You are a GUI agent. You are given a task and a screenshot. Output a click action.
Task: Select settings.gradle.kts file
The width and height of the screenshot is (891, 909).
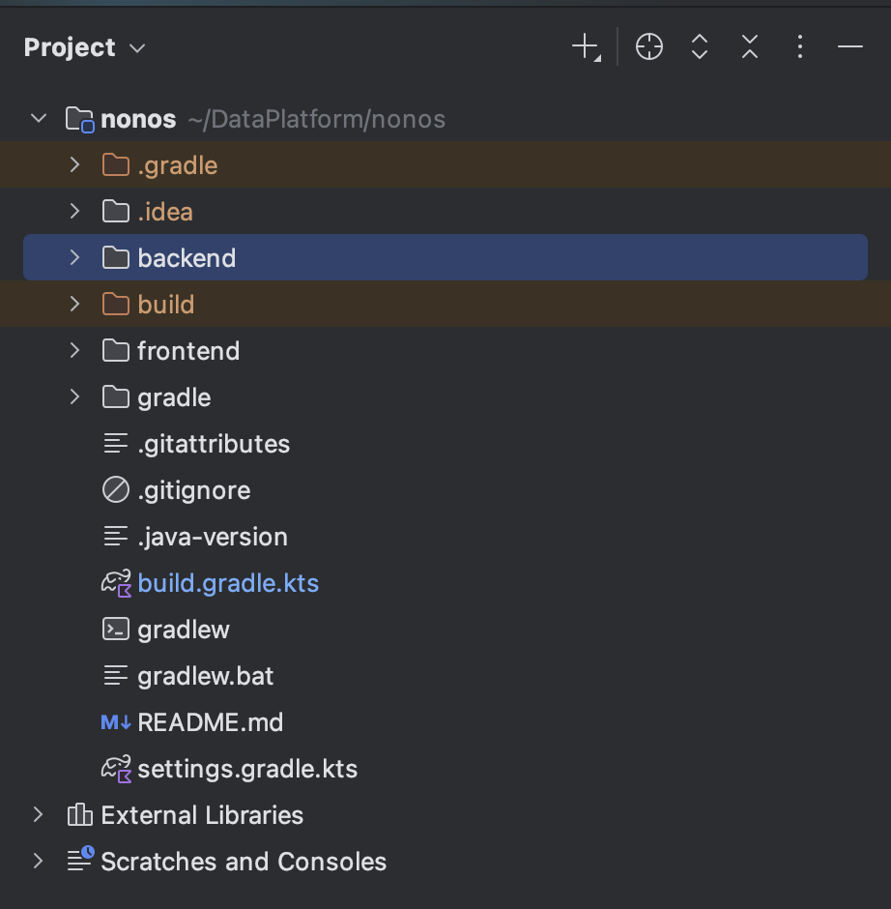[445, 769]
